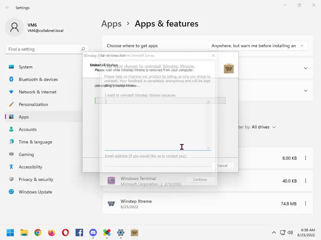
Task: Click the Apps breadcrumb link
Action: pos(111,24)
